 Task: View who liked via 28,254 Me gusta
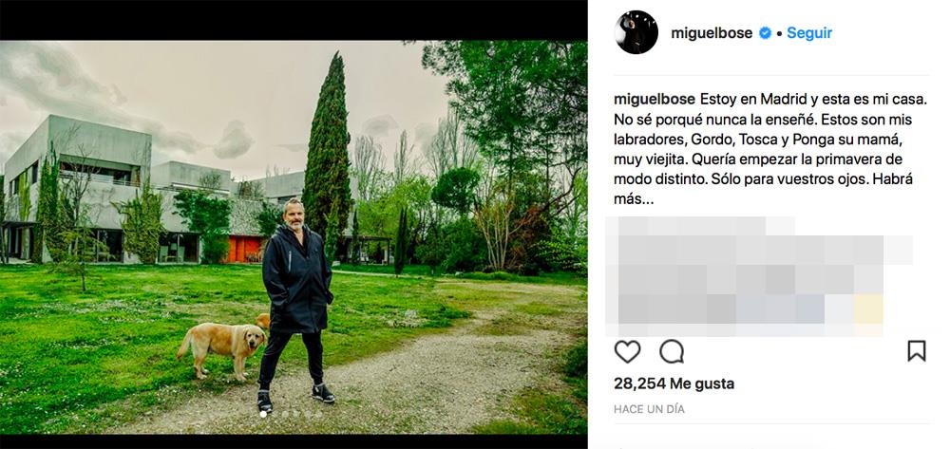tap(674, 384)
